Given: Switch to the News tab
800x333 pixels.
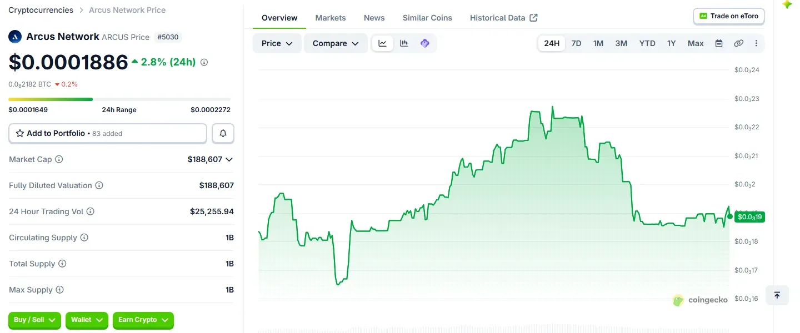Looking at the screenshot, I should (374, 18).
